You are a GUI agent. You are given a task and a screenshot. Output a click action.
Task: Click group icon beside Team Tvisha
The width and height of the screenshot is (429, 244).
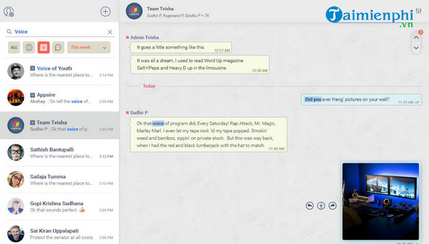32,123
